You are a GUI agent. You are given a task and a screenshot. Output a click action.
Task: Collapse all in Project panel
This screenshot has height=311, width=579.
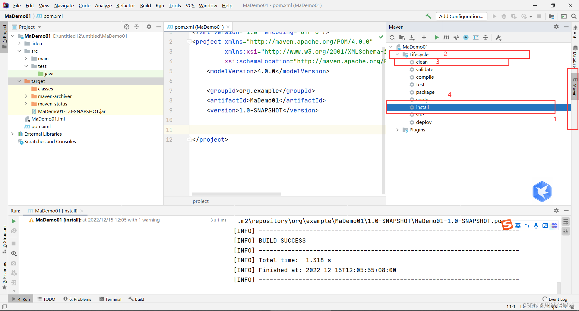coord(137,27)
